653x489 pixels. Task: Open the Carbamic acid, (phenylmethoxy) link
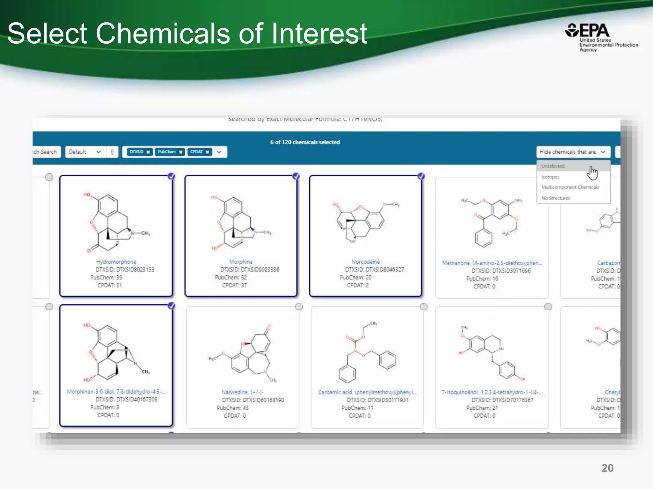click(367, 392)
